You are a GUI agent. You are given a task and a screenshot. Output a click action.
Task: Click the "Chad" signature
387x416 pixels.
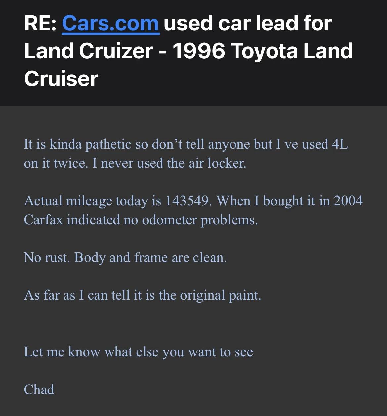(39, 390)
